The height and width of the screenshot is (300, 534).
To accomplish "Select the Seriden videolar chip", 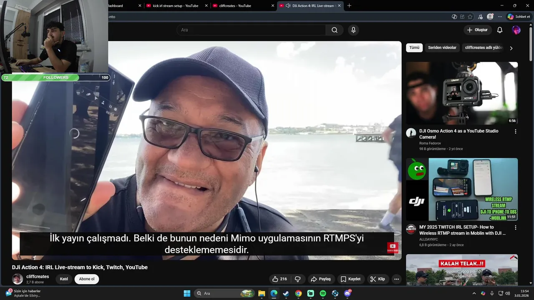I will click(442, 48).
